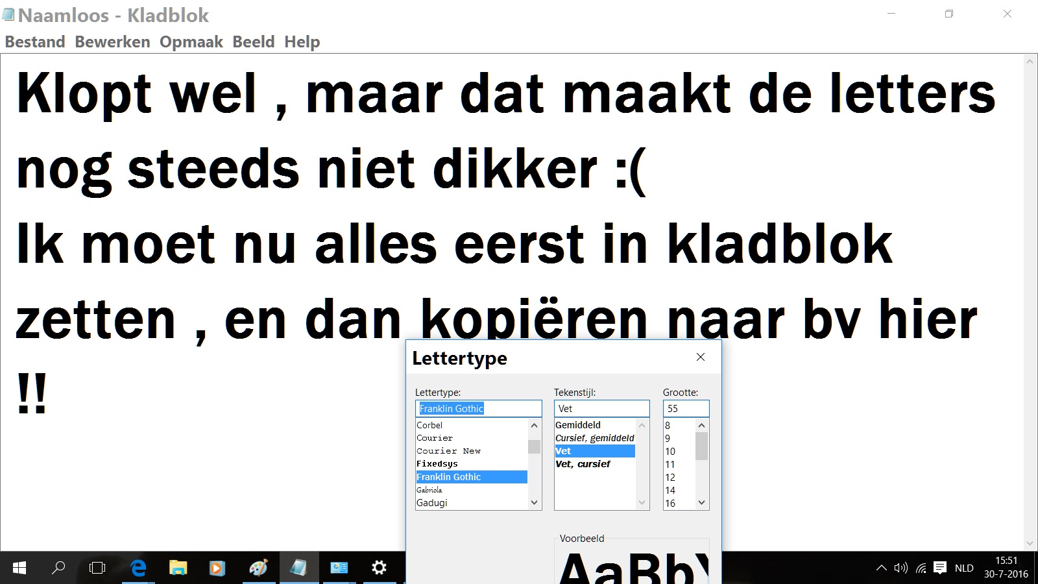This screenshot has height=584, width=1038.
Task: Open the Settings gear taskbar icon
Action: (379, 568)
